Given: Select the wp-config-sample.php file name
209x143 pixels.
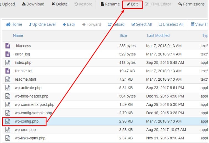Looking at the screenshot, I should [33, 113].
